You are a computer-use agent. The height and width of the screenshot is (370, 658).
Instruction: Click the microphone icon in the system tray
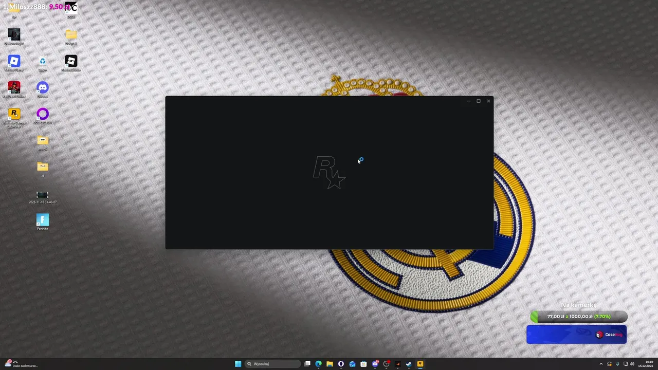[617, 364]
